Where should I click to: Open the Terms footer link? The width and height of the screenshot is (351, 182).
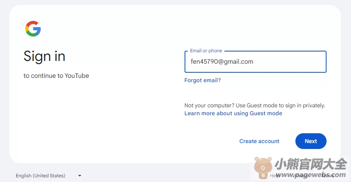[328, 176]
